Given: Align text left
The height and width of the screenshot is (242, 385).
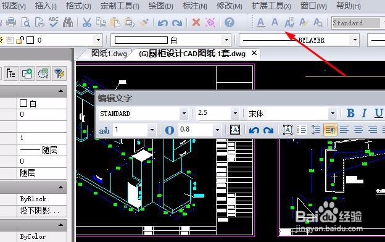Looking at the screenshot, I should pos(344,130).
